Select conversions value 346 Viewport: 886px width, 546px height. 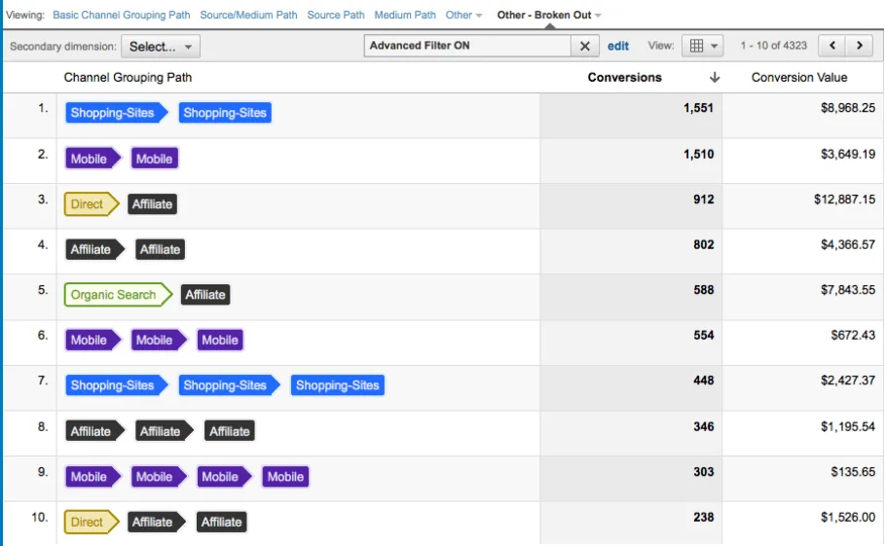[704, 426]
